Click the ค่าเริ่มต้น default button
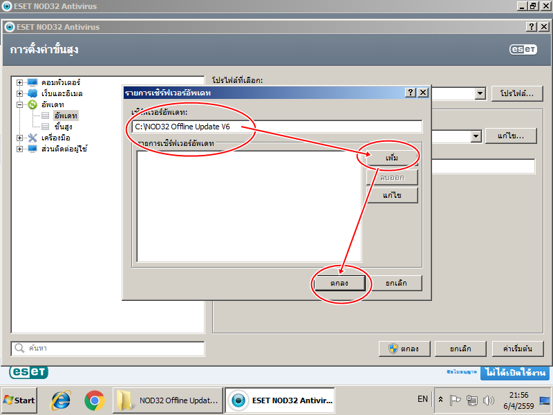 click(x=517, y=349)
